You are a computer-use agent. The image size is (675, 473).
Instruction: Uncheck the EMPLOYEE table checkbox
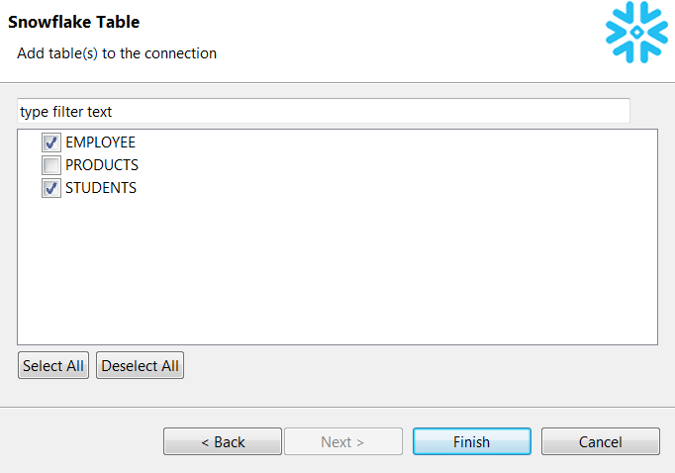51,142
